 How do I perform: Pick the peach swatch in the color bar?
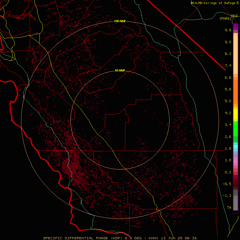(x=235, y=55)
